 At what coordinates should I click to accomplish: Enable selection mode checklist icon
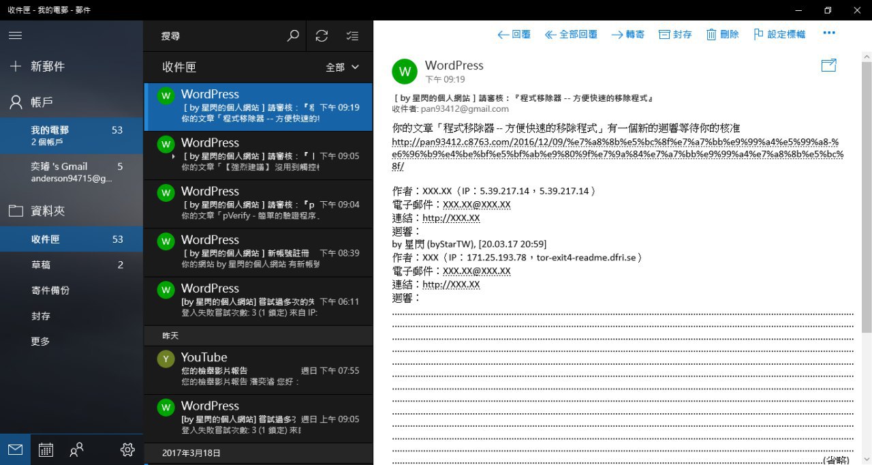pos(352,36)
